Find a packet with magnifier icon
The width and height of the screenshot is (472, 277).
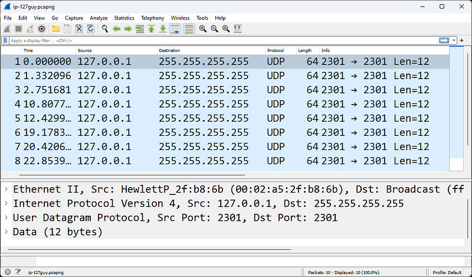click(105, 29)
